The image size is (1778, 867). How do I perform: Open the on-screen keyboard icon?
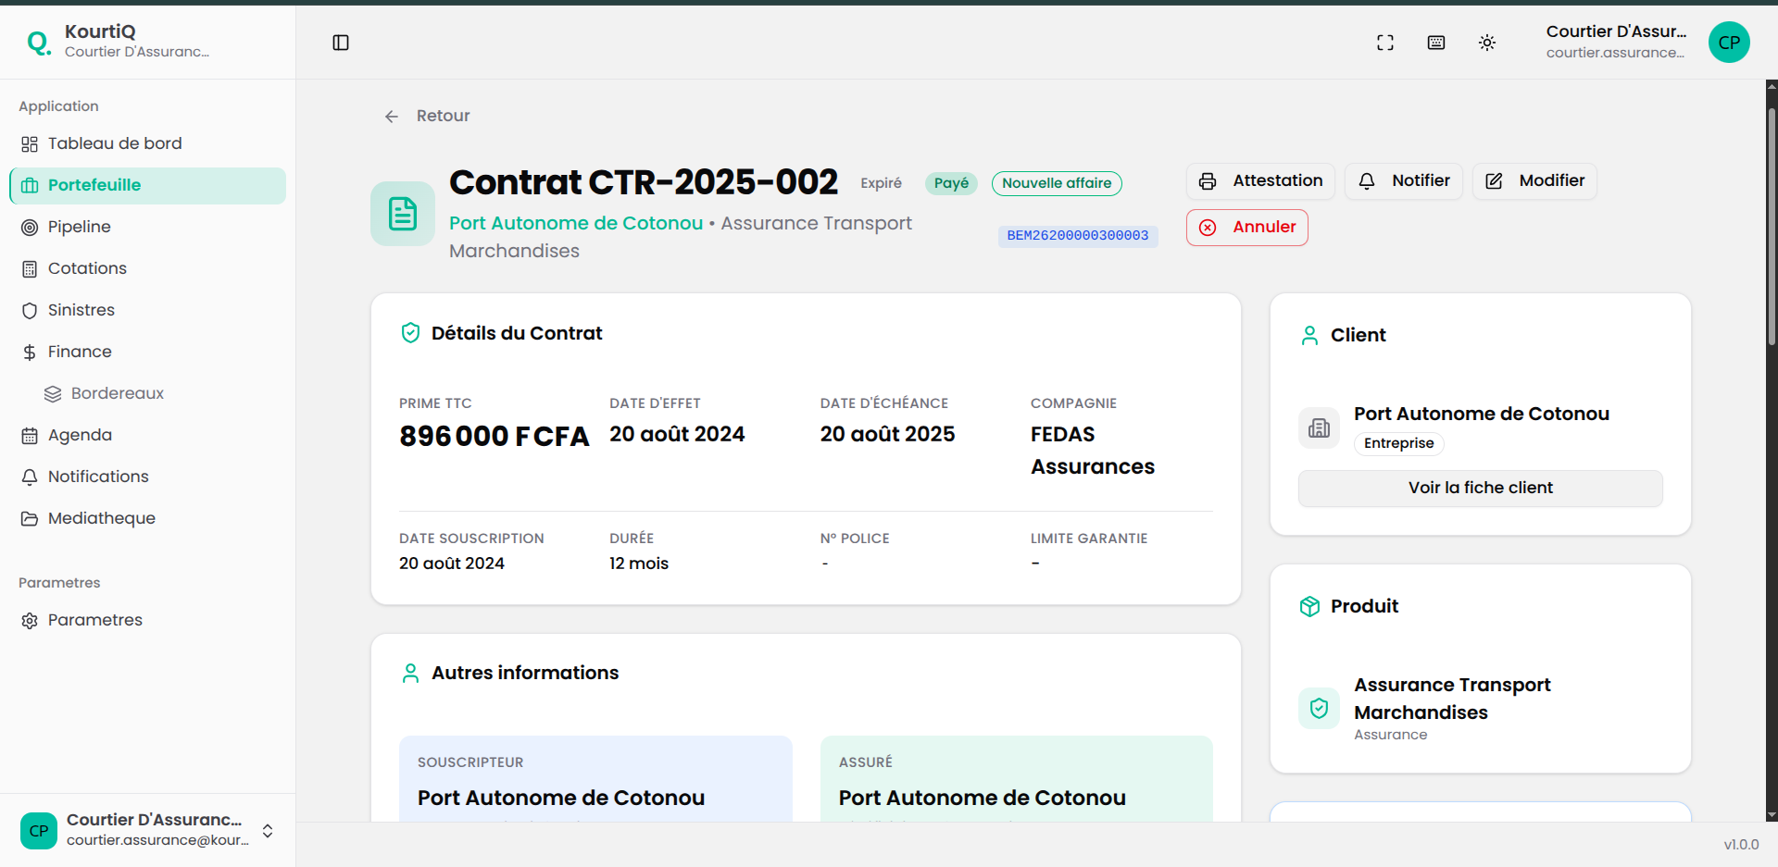(x=1436, y=43)
